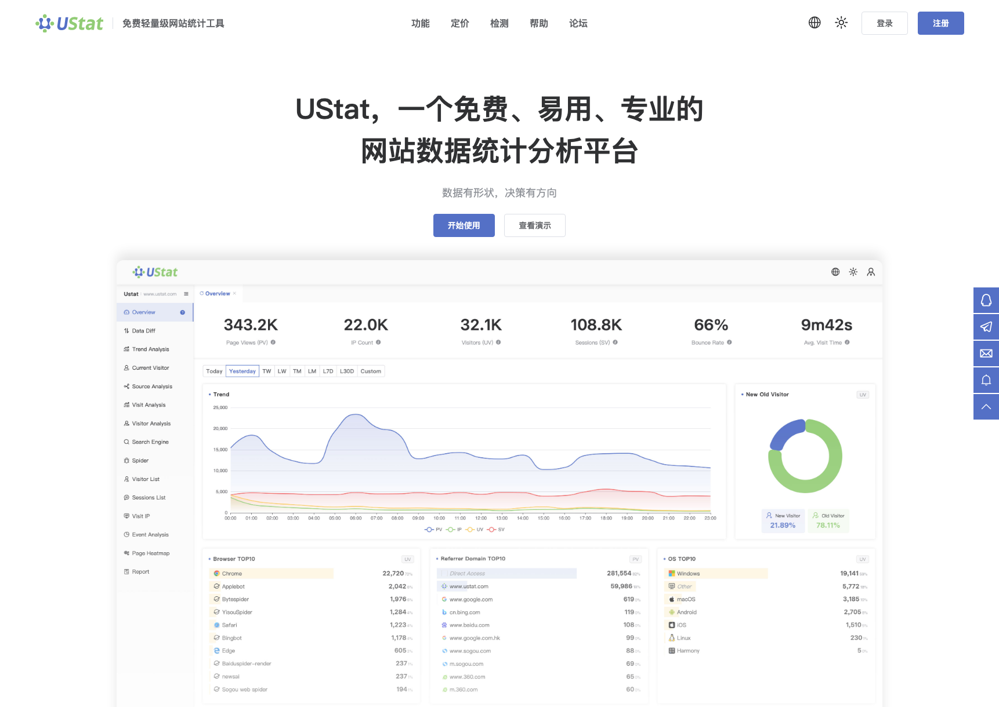
Task: Select Data Diff in sidebar
Action: [155, 331]
